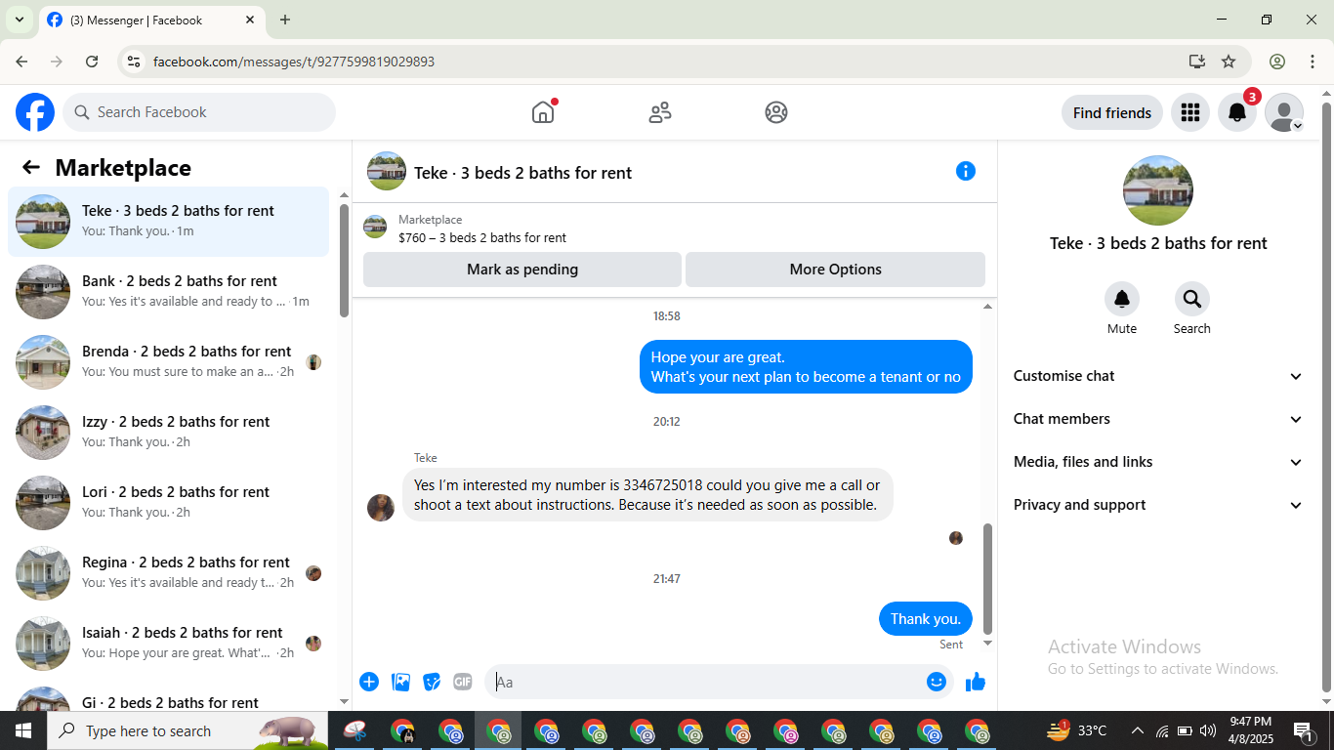Click the Windows taskbar search box
The height and width of the screenshot is (750, 1334).
[x=188, y=730]
